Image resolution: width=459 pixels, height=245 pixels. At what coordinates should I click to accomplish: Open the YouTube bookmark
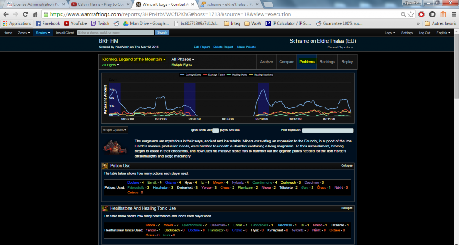[75, 23]
